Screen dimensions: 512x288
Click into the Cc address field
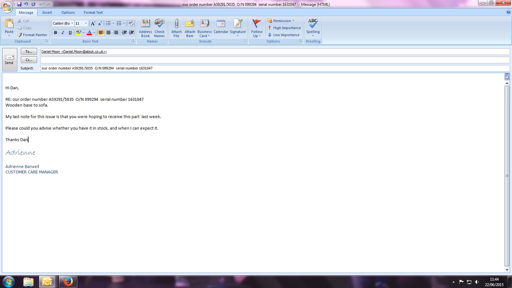[275, 60]
